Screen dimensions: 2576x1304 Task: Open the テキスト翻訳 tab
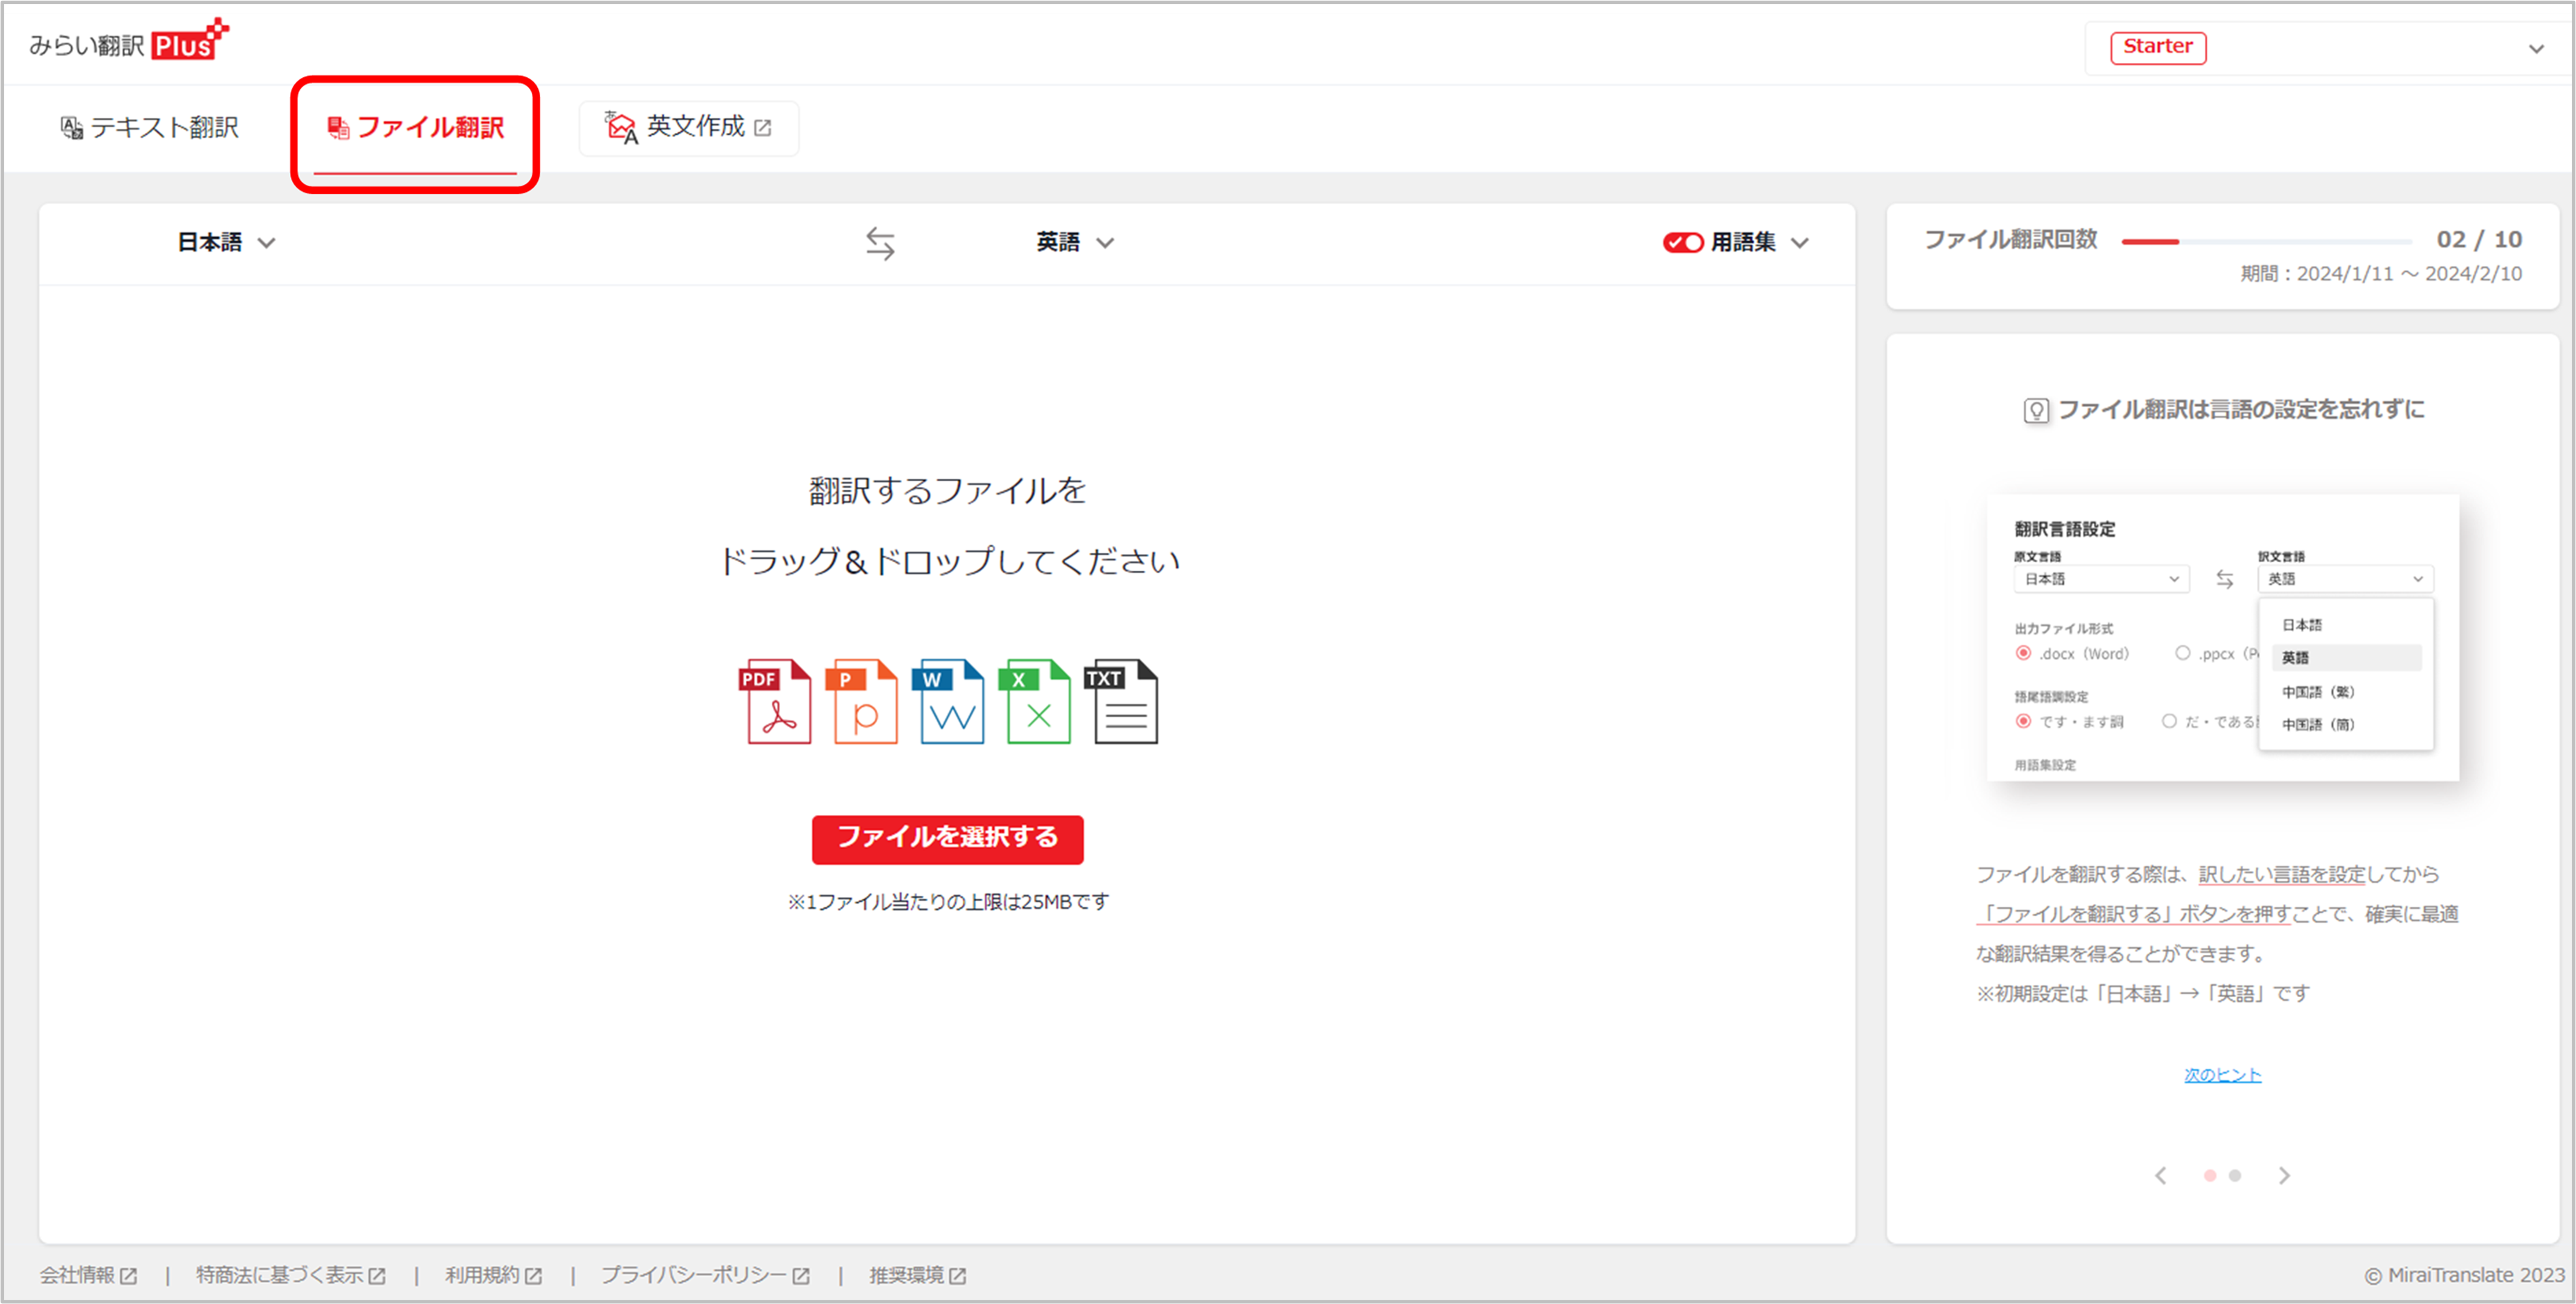[150, 128]
